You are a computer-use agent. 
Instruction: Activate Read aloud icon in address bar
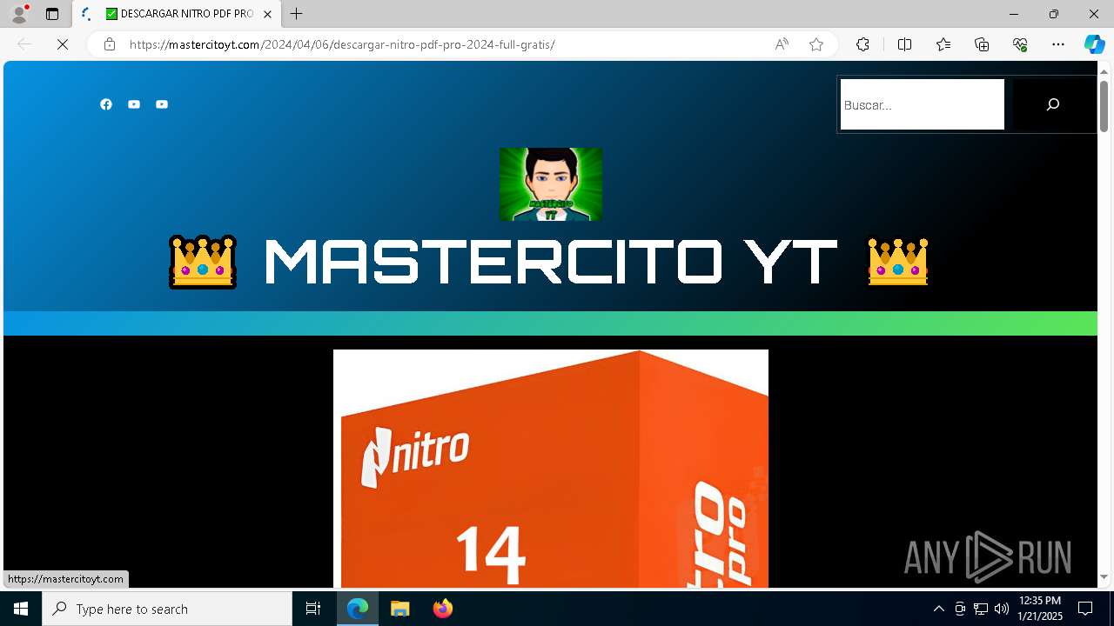tap(782, 44)
